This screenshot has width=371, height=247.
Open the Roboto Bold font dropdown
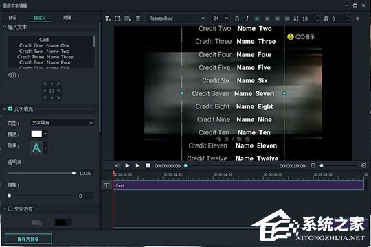click(177, 19)
